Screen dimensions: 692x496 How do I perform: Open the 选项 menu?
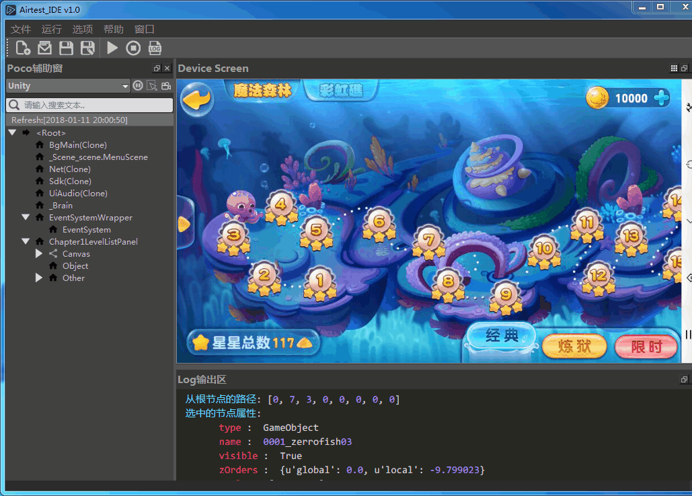[x=83, y=29]
